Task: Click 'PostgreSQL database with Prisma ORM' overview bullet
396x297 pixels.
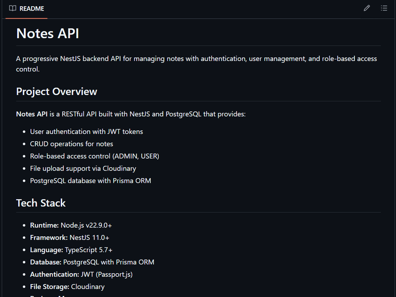Action: 90,181
